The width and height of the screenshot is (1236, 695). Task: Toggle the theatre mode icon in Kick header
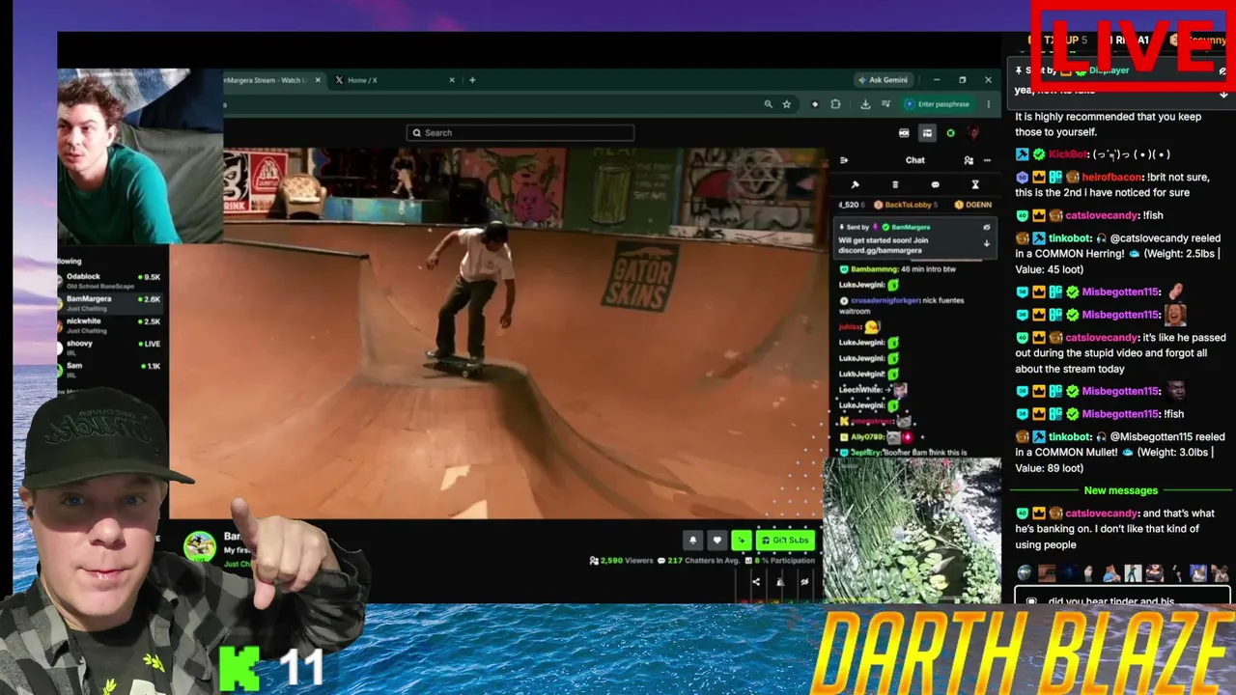pyautogui.click(x=927, y=133)
